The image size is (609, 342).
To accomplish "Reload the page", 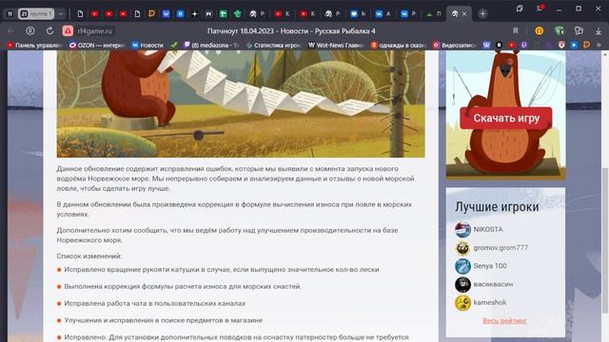I will click(49, 30).
